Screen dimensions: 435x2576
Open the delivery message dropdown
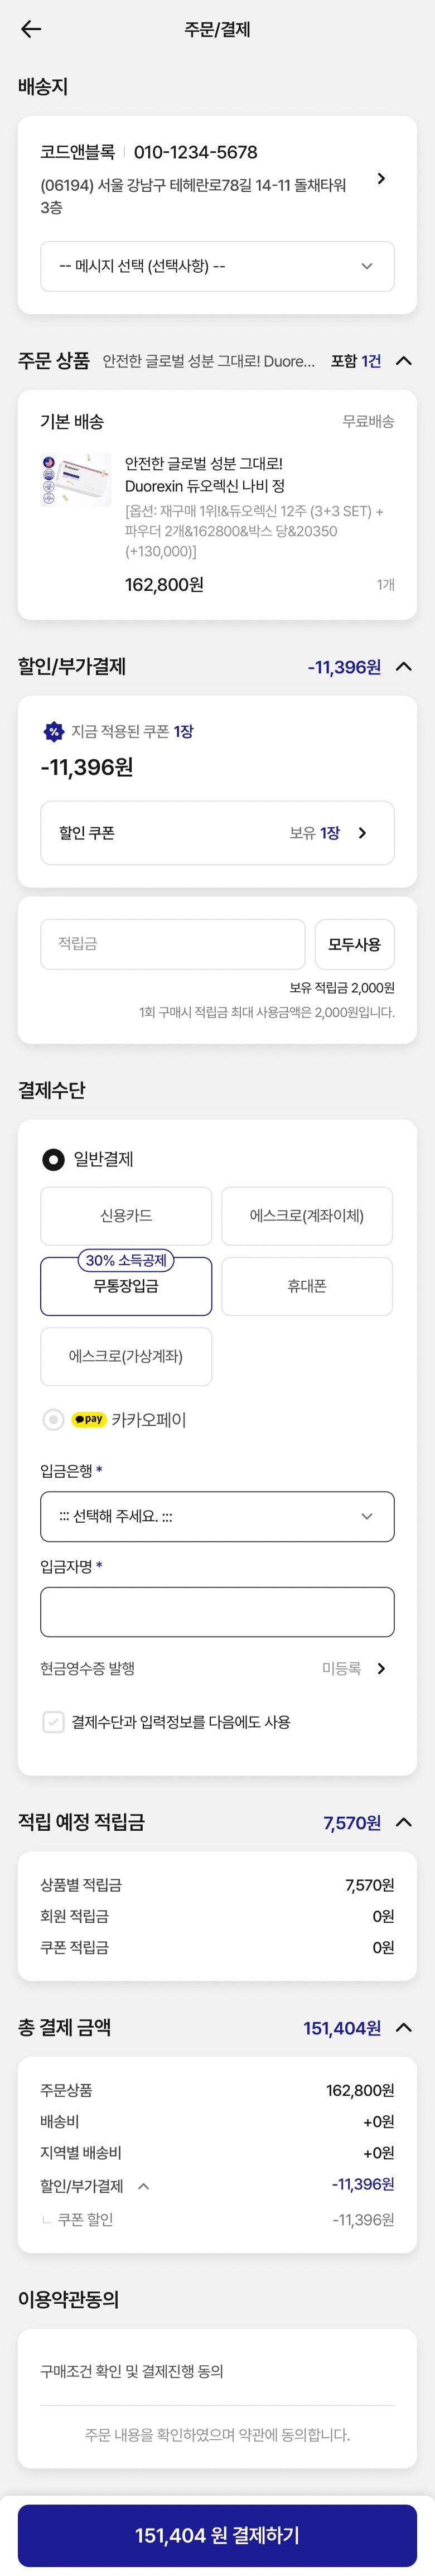(x=217, y=267)
